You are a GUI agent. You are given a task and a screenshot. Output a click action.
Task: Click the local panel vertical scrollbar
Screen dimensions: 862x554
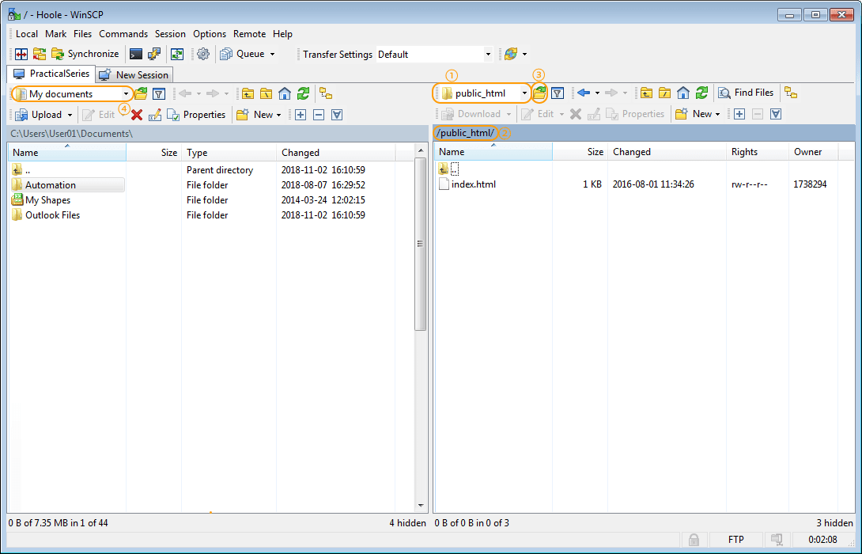coord(421,244)
